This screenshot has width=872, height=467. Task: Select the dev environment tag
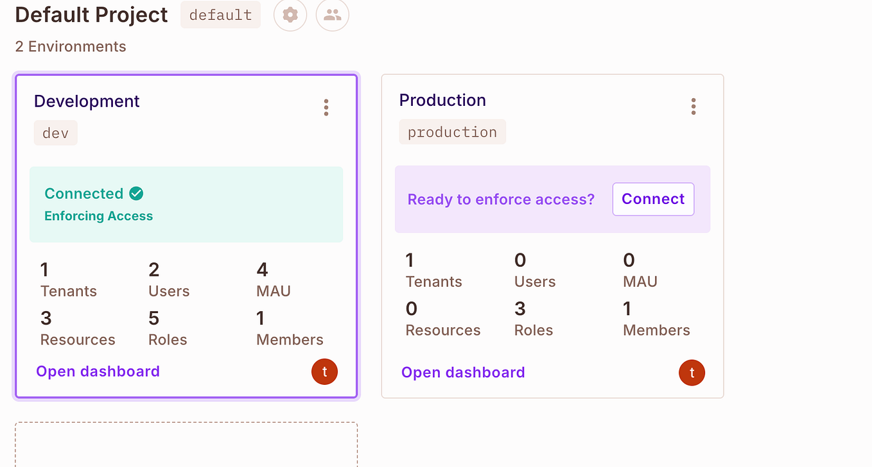click(55, 133)
